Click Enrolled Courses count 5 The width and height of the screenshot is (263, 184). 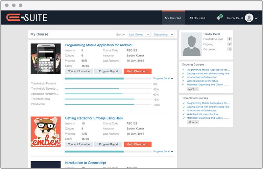pyautogui.click(x=229, y=39)
